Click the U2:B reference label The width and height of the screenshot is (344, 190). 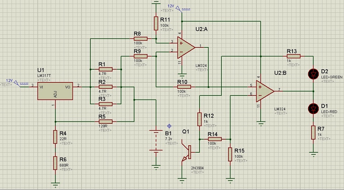(x=280, y=73)
